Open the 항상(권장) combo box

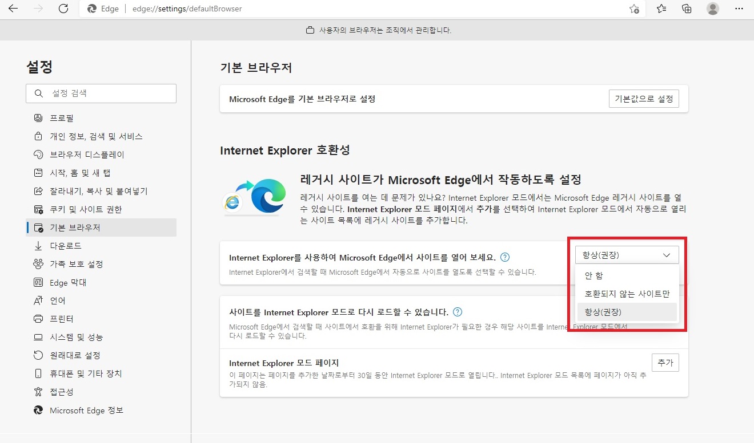click(627, 255)
